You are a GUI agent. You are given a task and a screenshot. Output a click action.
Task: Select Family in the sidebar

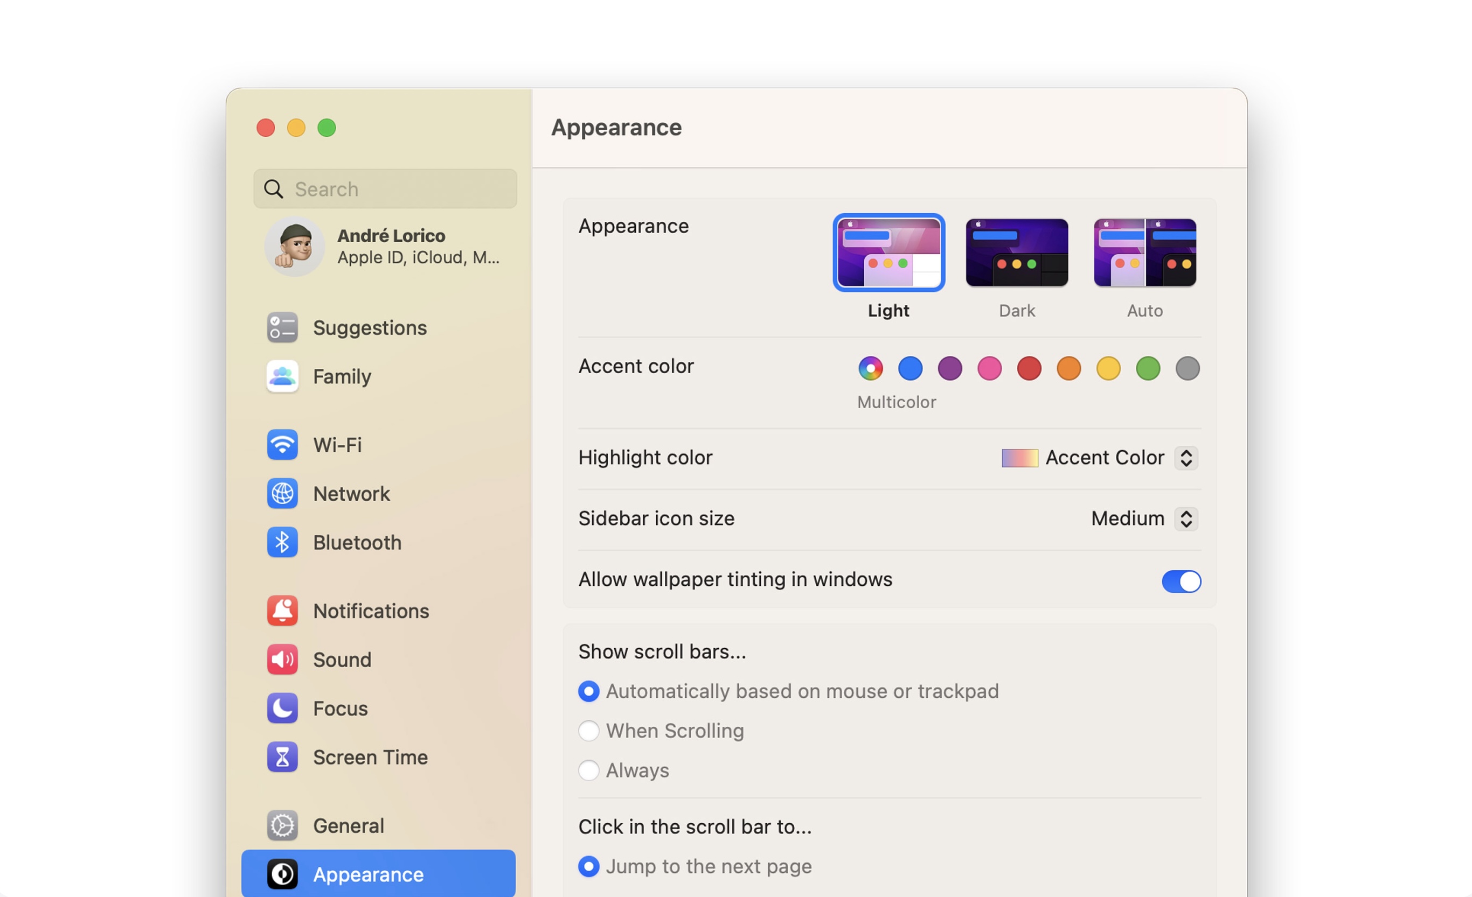(341, 376)
